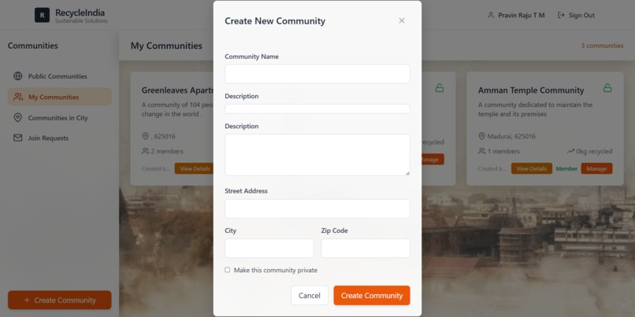
Task: View Details of Amman Temple Community
Action: [x=532, y=168]
